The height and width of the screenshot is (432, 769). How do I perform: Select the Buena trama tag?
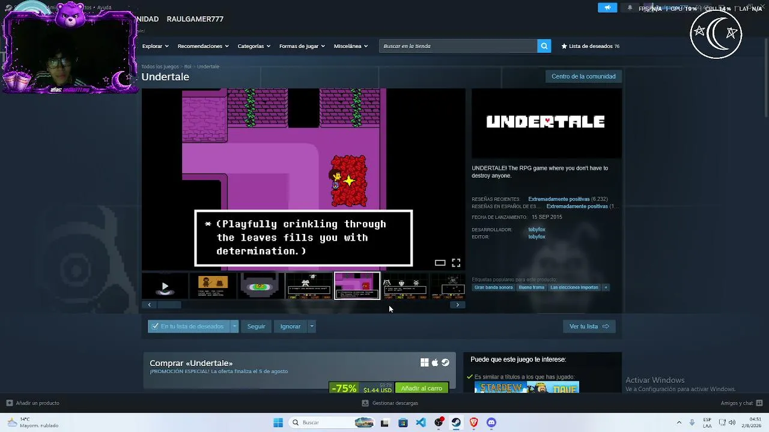tap(532, 287)
